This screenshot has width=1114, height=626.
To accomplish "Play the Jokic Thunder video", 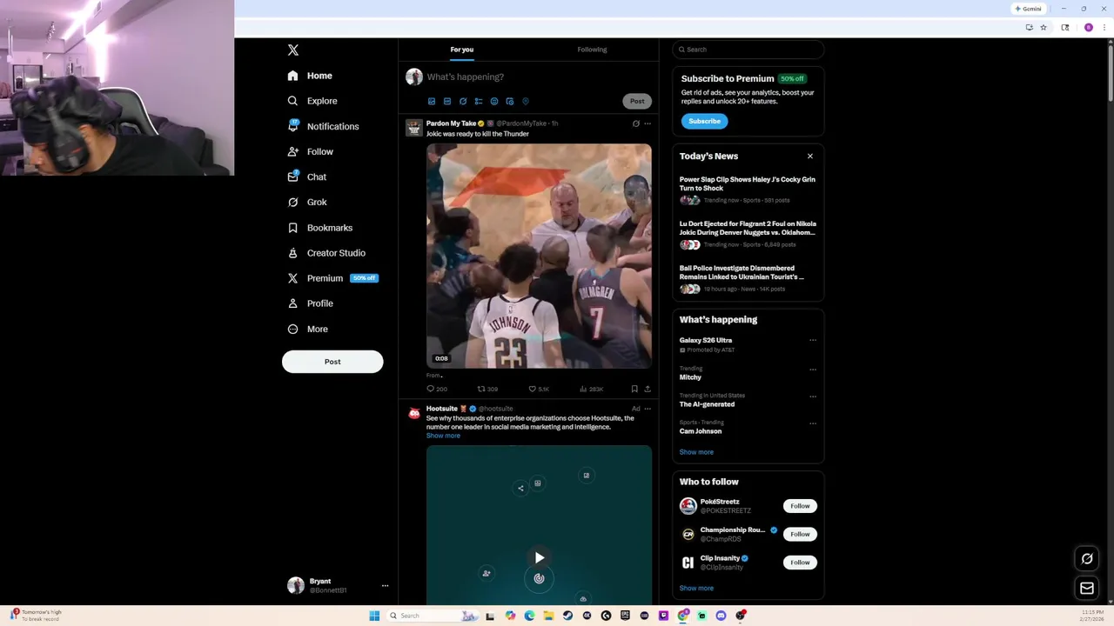I will (x=539, y=256).
